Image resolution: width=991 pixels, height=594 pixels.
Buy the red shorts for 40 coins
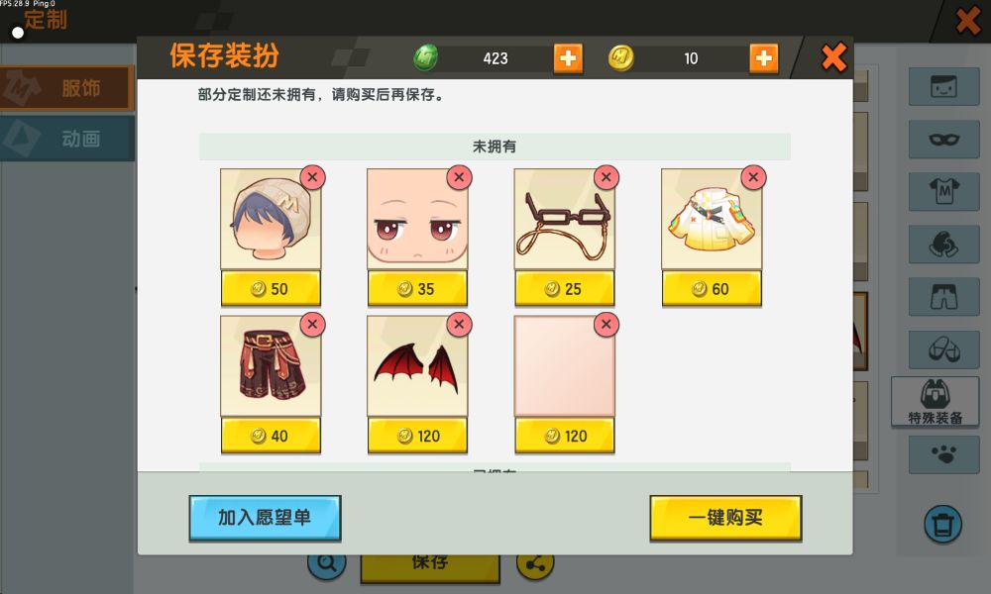pyautogui.click(x=271, y=437)
